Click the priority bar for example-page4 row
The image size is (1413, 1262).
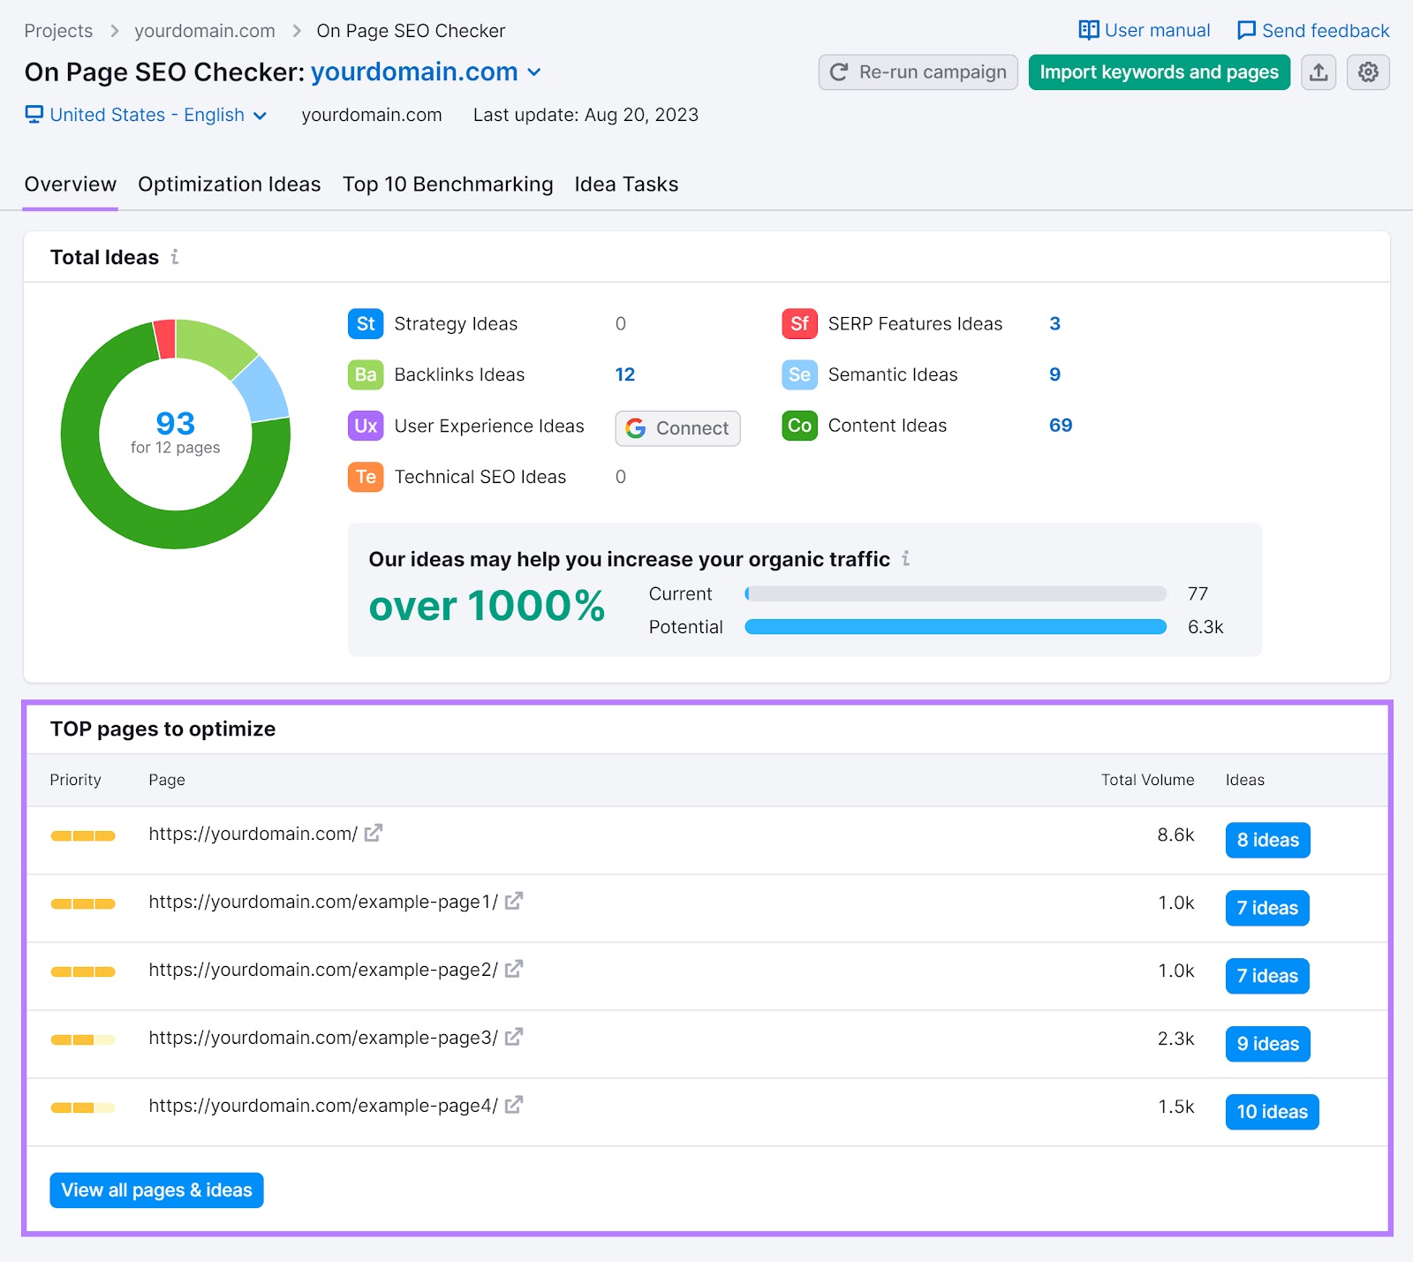(x=83, y=1107)
